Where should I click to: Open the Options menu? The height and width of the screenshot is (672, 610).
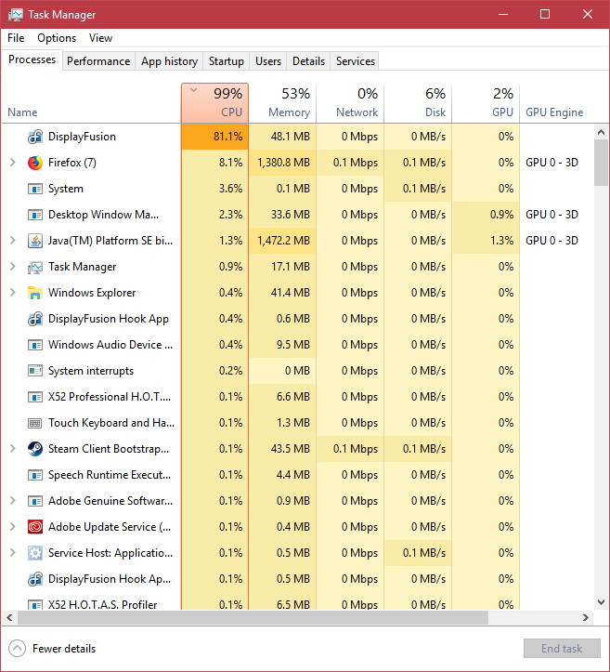click(57, 38)
